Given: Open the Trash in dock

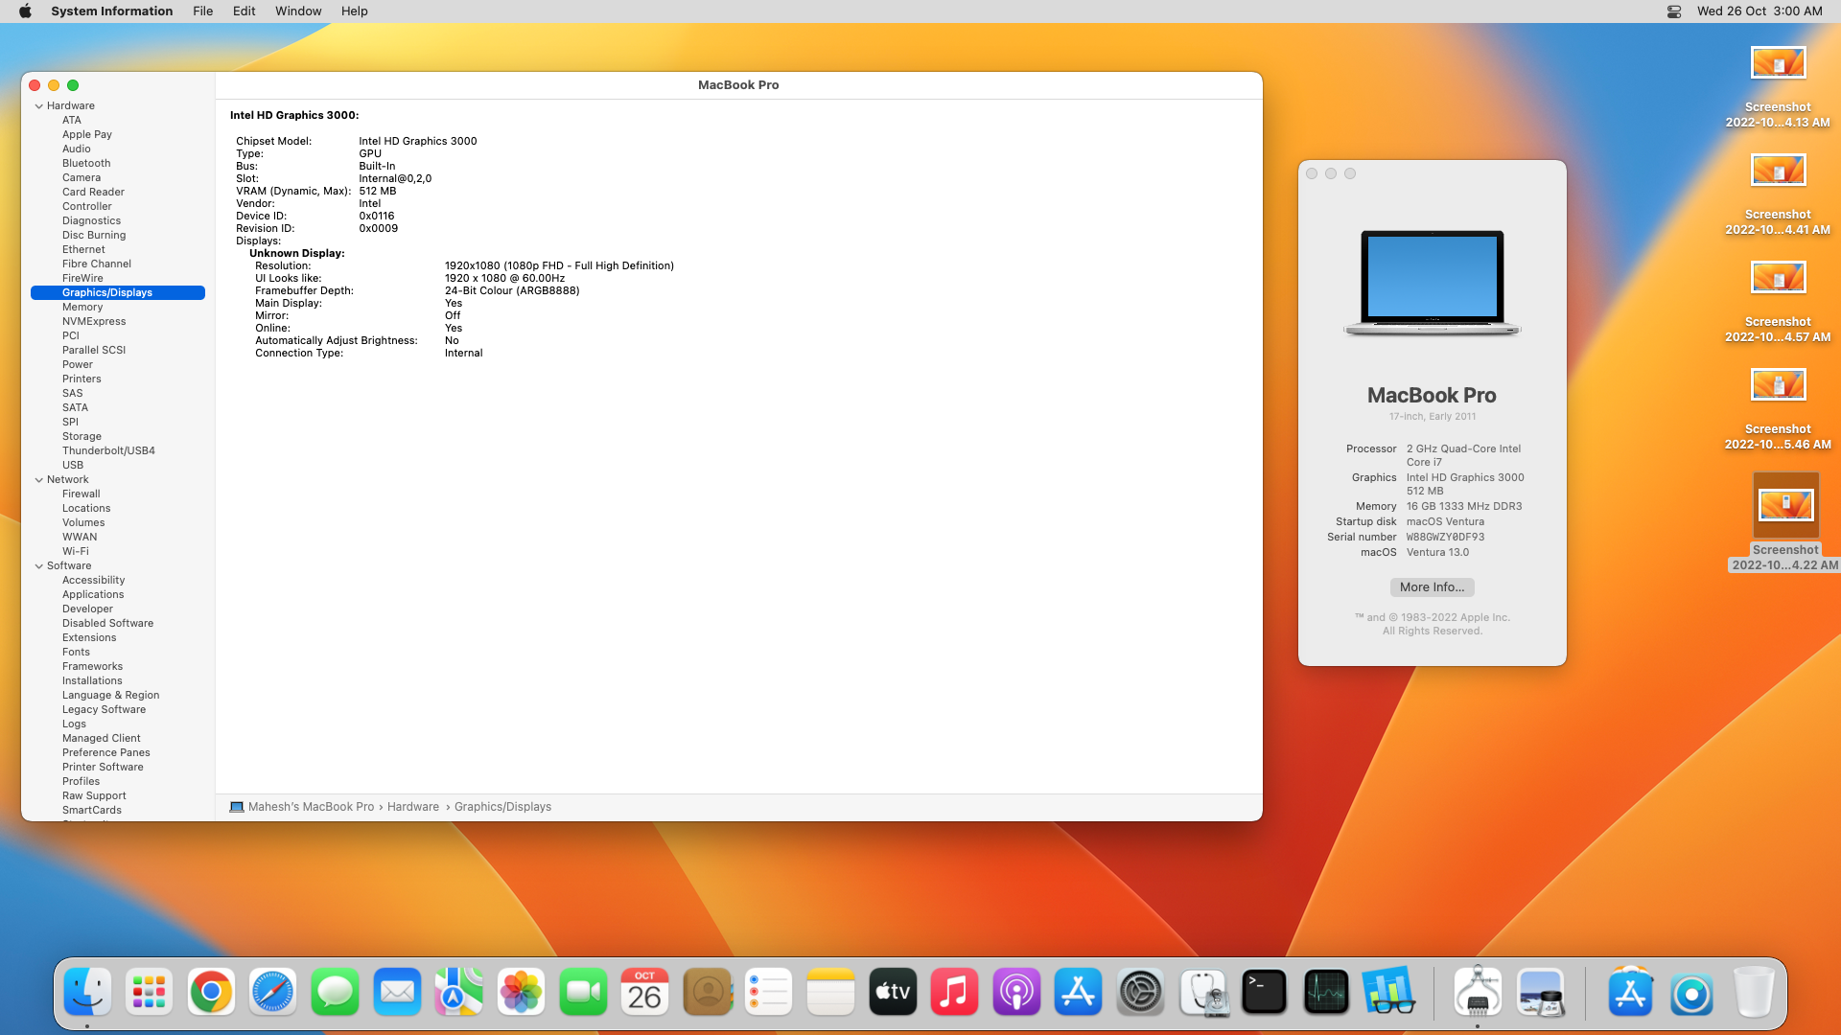Looking at the screenshot, I should click(x=1754, y=993).
